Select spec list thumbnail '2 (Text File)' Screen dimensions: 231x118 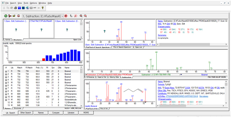(x=42, y=28)
